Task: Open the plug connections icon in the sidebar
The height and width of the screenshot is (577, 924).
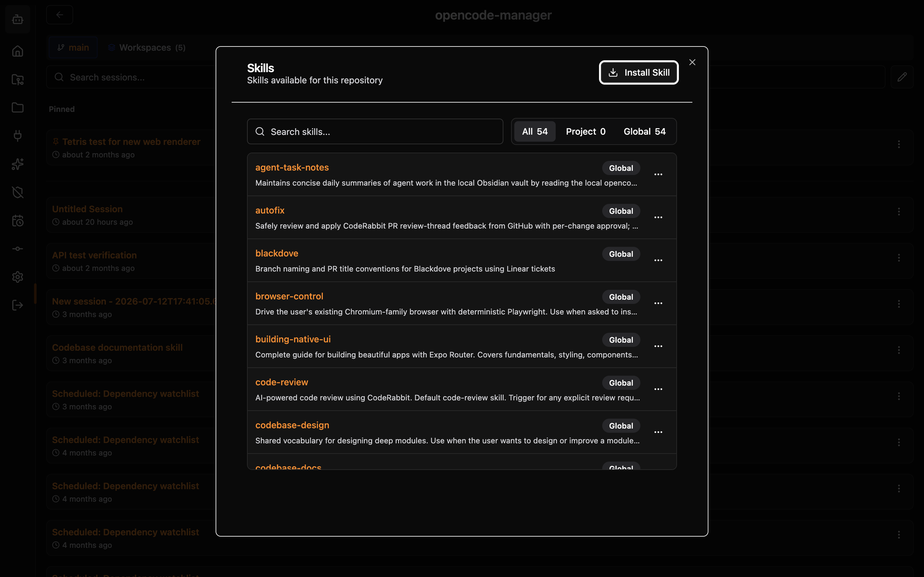Action: click(18, 136)
